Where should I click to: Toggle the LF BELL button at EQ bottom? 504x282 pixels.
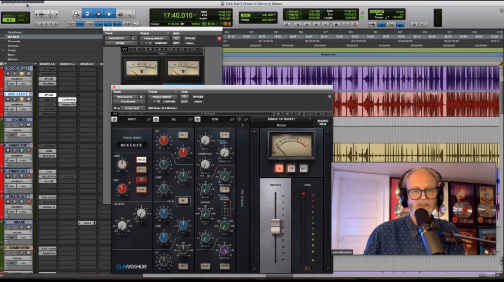pyautogui.click(x=183, y=266)
